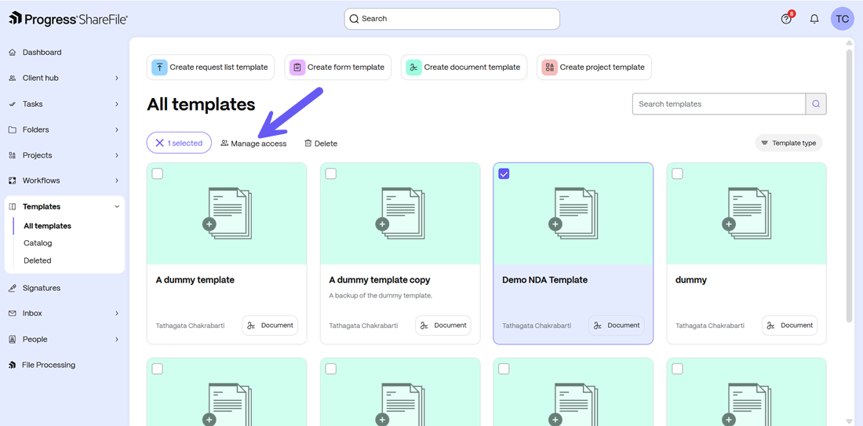Click the Signatures pen icon
Viewport: 863px width, 426px height.
[x=12, y=288]
